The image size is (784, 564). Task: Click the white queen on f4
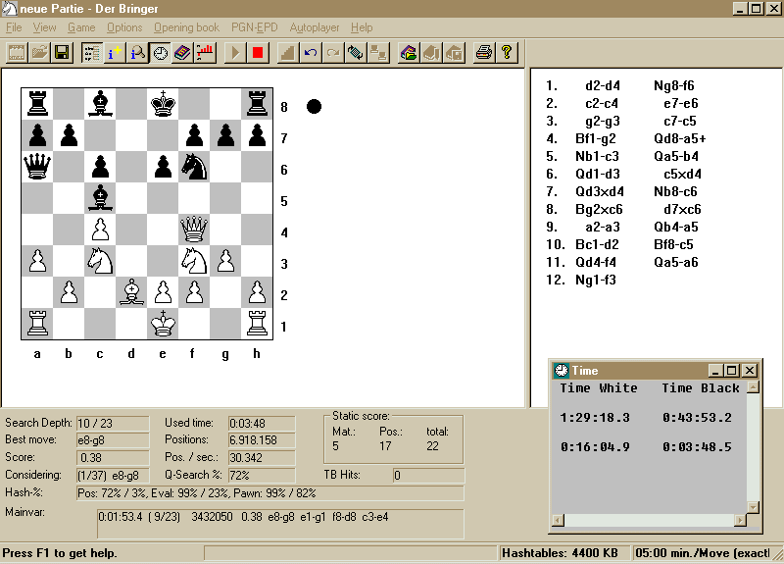point(193,230)
